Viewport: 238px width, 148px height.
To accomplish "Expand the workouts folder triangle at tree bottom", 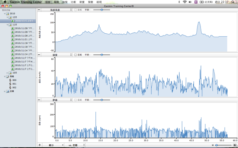I will 5,91.
